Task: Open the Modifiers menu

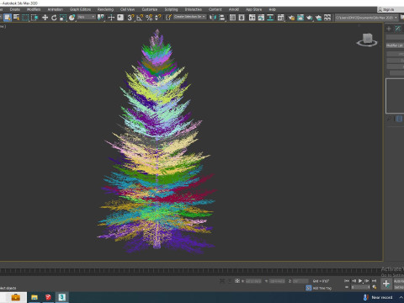Action: (34, 9)
